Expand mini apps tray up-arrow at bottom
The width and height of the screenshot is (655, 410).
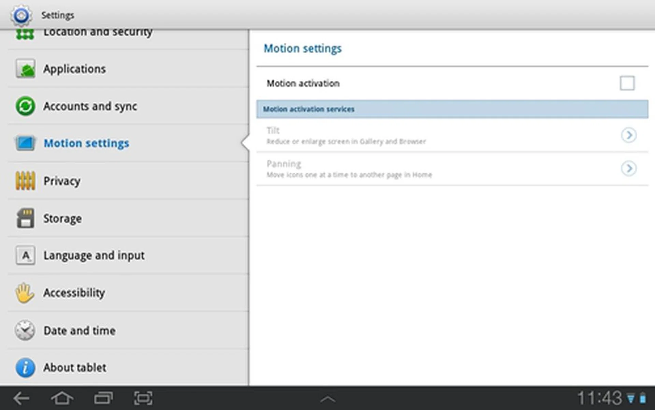[x=327, y=399]
